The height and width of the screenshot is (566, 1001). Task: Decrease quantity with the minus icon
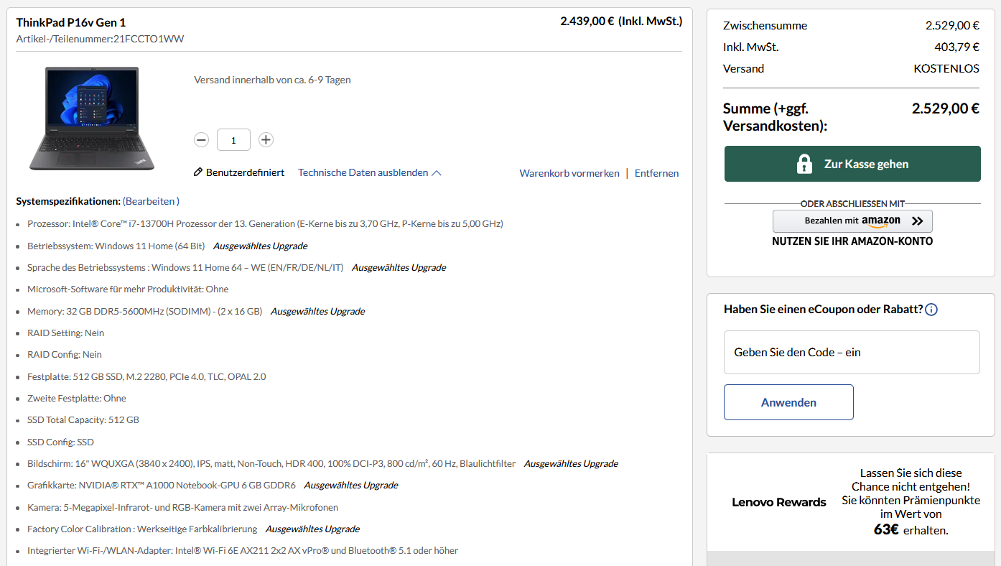[201, 139]
